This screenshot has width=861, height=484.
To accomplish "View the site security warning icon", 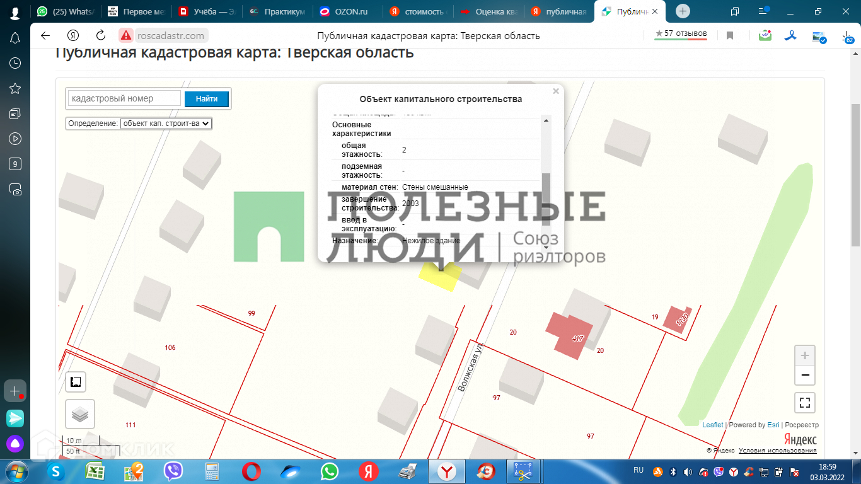I will (126, 35).
